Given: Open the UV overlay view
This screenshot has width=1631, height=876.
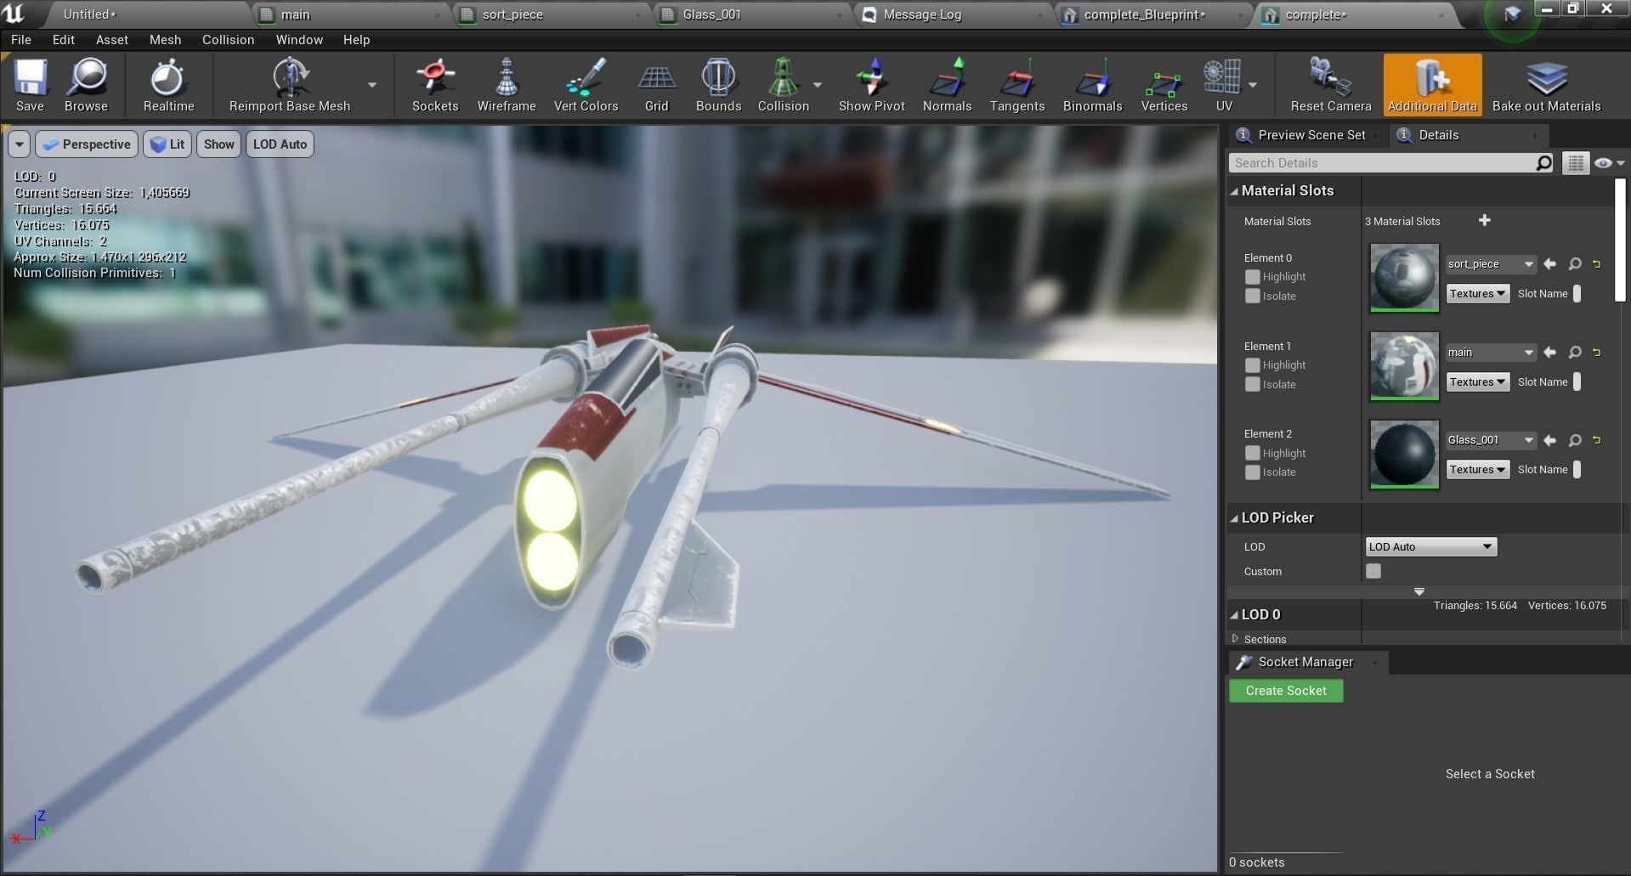Looking at the screenshot, I should point(1223,84).
